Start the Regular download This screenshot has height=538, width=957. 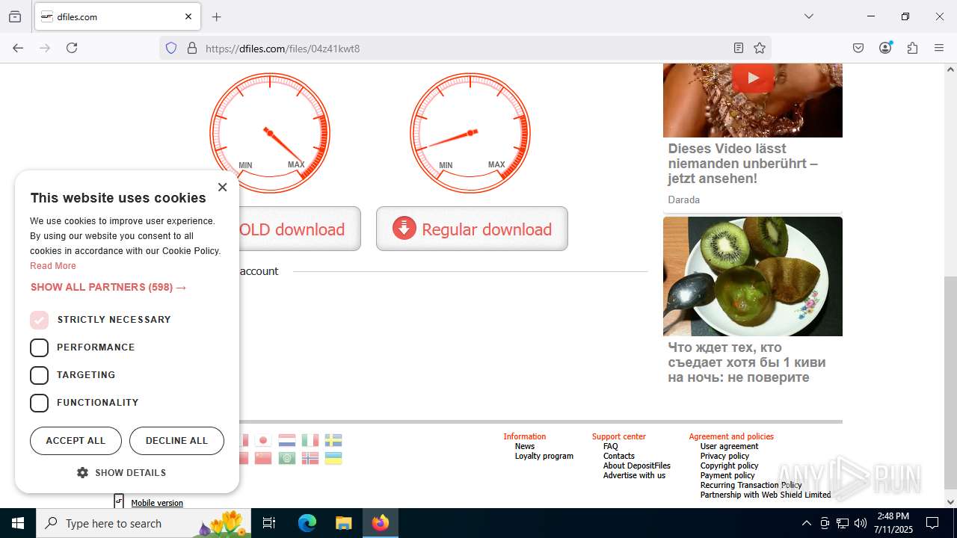(472, 229)
